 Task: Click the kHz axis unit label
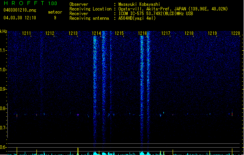click(x=3, y=31)
